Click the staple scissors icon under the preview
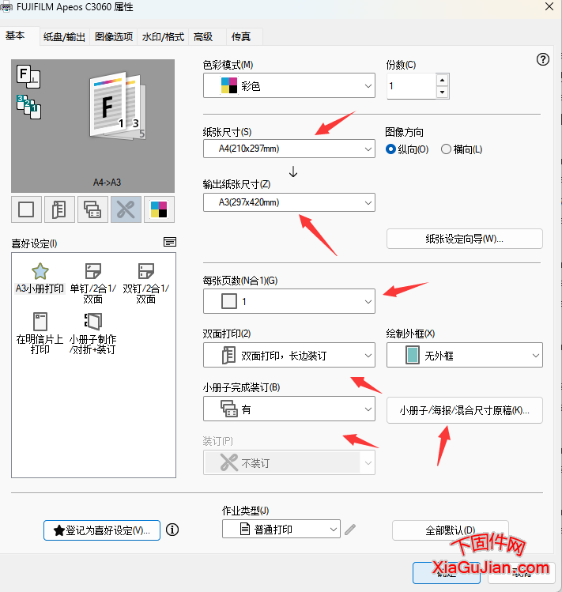The width and height of the screenshot is (562, 592). [126, 209]
